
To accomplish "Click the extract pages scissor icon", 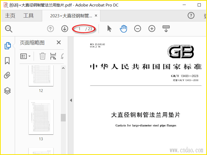I will pyautogui.click(x=53, y=56).
